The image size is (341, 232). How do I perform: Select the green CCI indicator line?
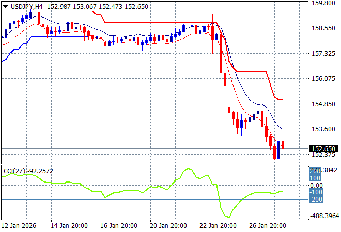[142, 192]
